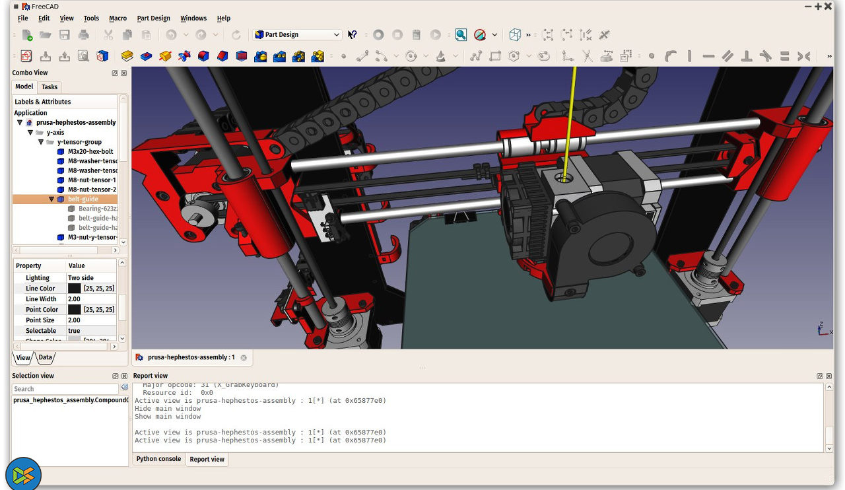Switch to the Tasks tab
Image resolution: width=845 pixels, height=490 pixels.
click(x=50, y=87)
